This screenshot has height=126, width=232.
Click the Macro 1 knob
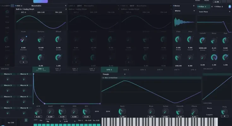coord(8,79)
